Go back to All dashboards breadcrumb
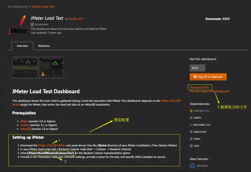251x172 pixels. pyautogui.click(x=18, y=7)
